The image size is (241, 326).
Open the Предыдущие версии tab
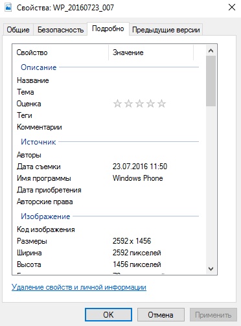166,30
